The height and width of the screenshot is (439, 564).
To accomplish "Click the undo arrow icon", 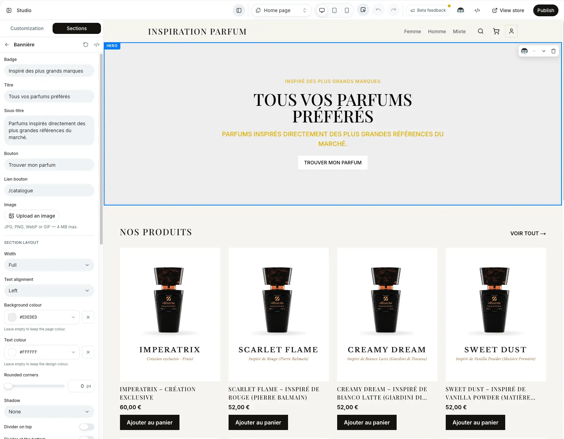I will [378, 10].
